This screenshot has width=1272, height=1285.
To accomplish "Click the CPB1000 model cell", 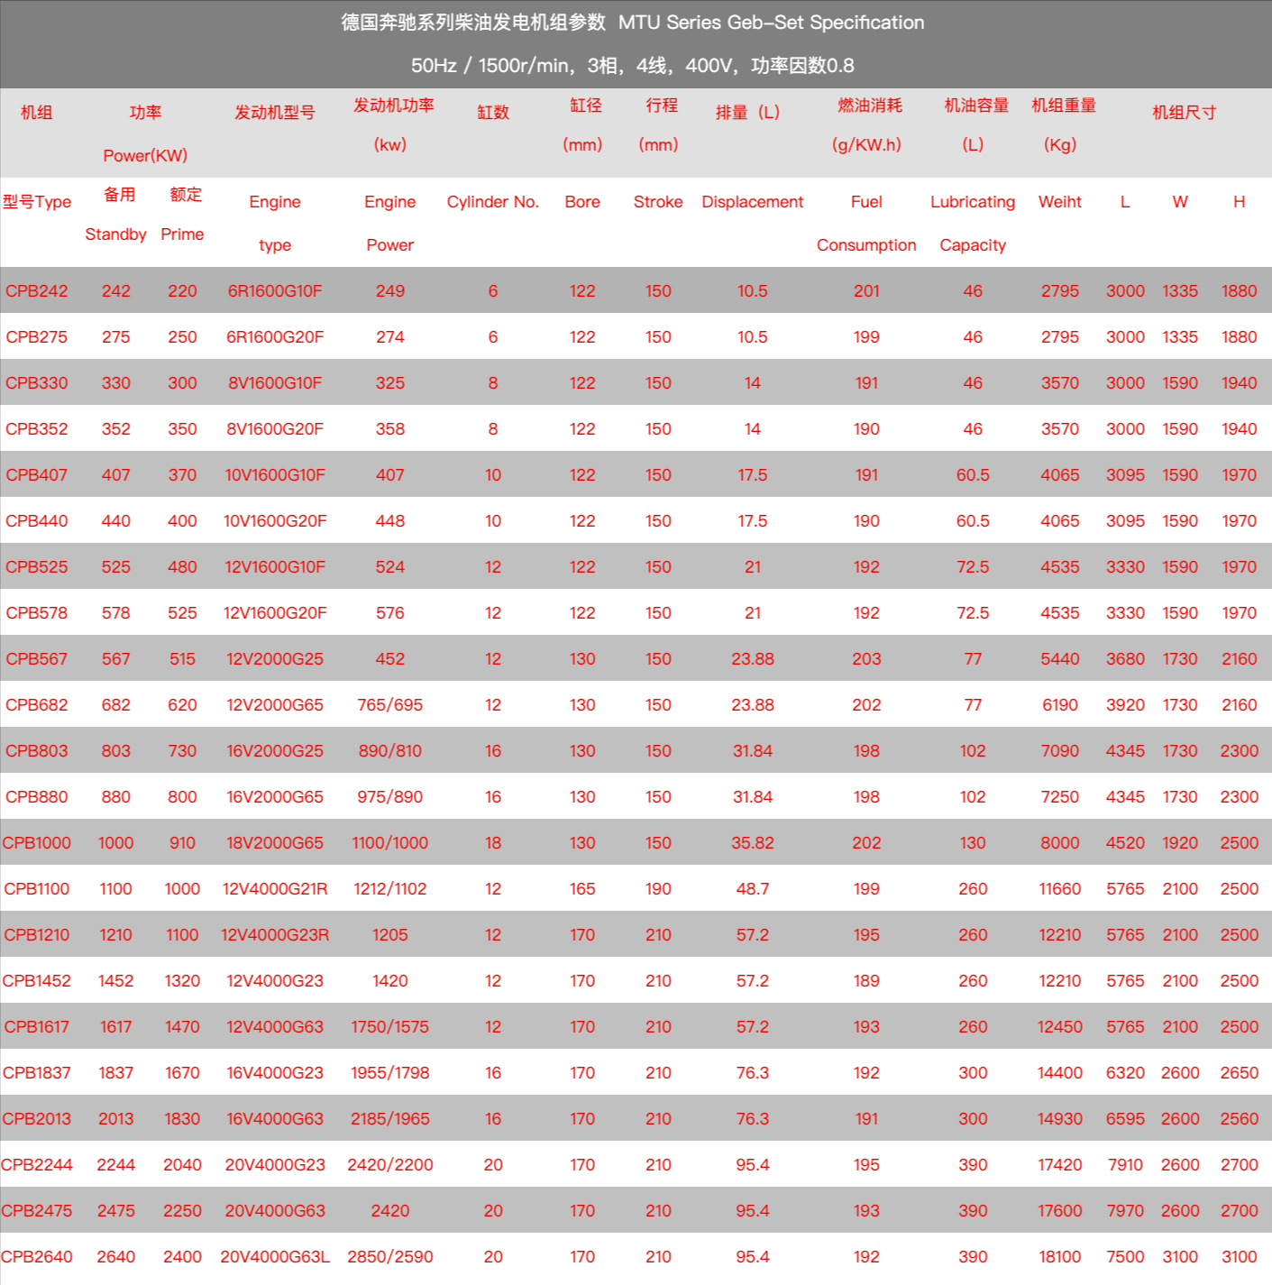I will click(37, 843).
